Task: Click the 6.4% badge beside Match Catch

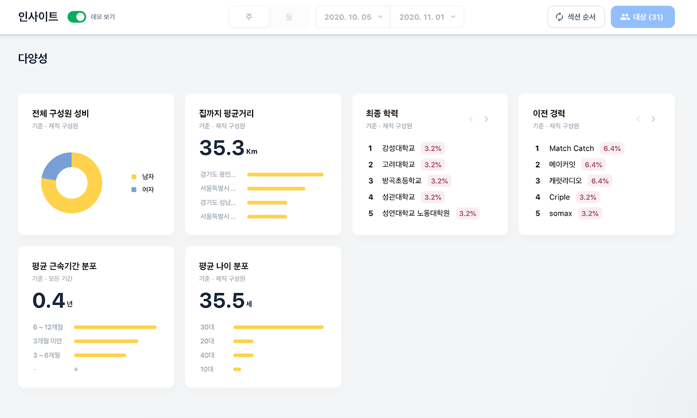Action: pos(612,148)
